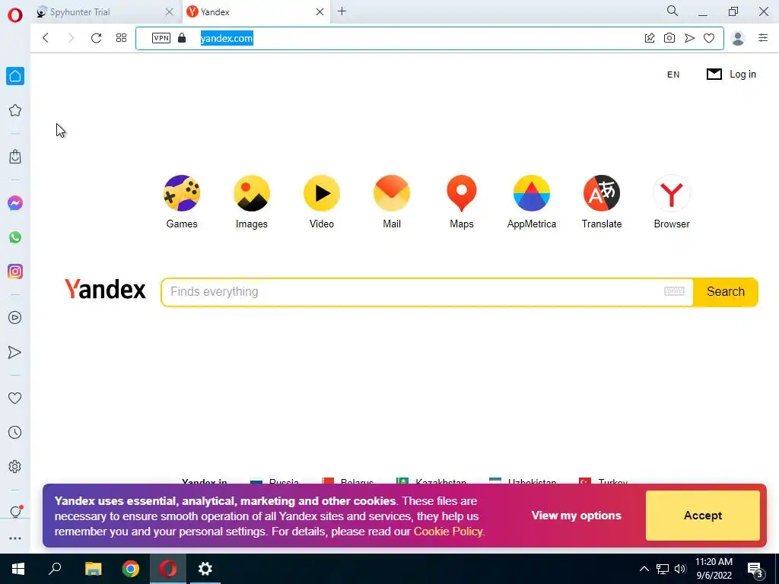Launch Chrome from taskbar

tap(131, 569)
